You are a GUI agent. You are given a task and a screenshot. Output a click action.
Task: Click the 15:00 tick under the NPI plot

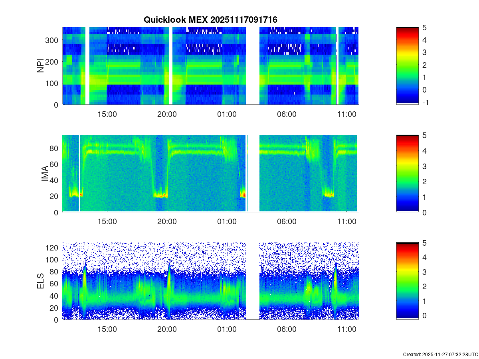pyautogui.click(x=107, y=114)
